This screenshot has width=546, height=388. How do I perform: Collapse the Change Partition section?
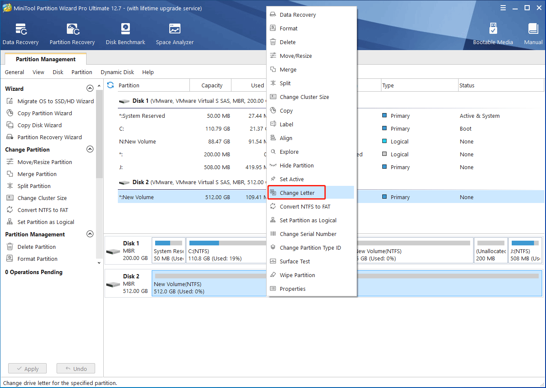click(x=90, y=149)
